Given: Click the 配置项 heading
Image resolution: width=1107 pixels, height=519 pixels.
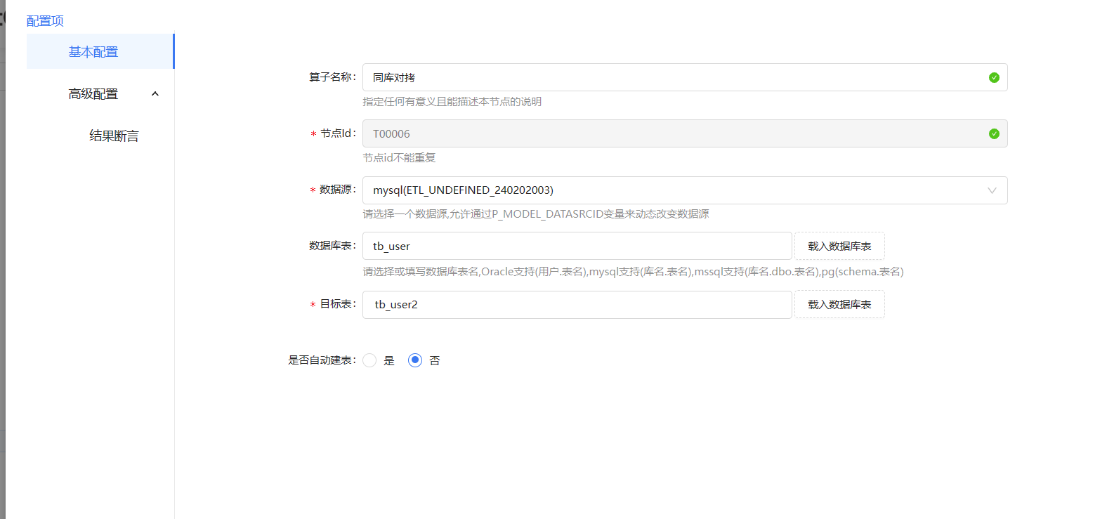Looking at the screenshot, I should 45,21.
